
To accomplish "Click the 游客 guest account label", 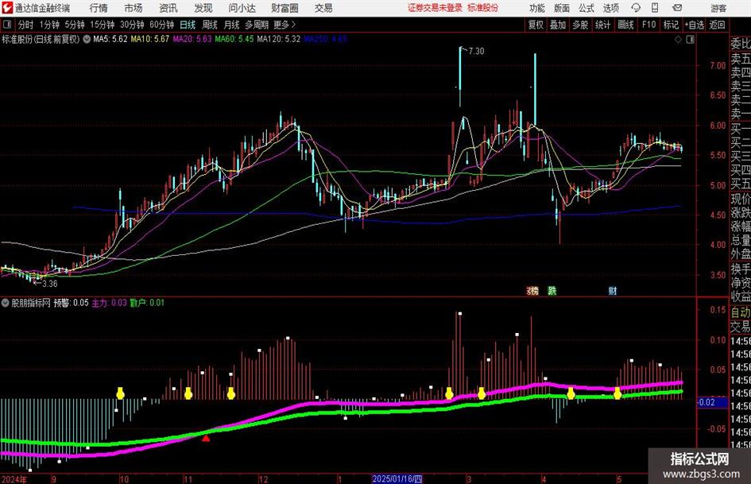I will click(x=718, y=8).
